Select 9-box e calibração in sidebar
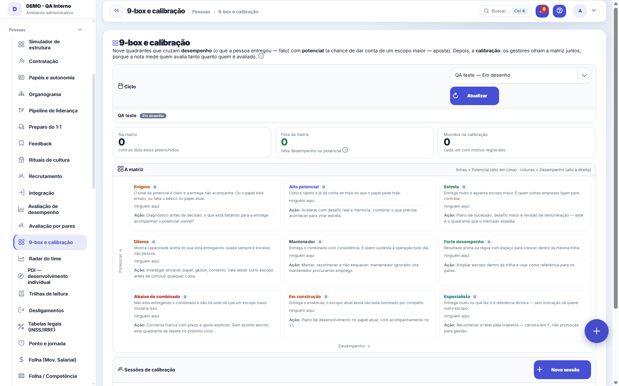 click(x=50, y=242)
